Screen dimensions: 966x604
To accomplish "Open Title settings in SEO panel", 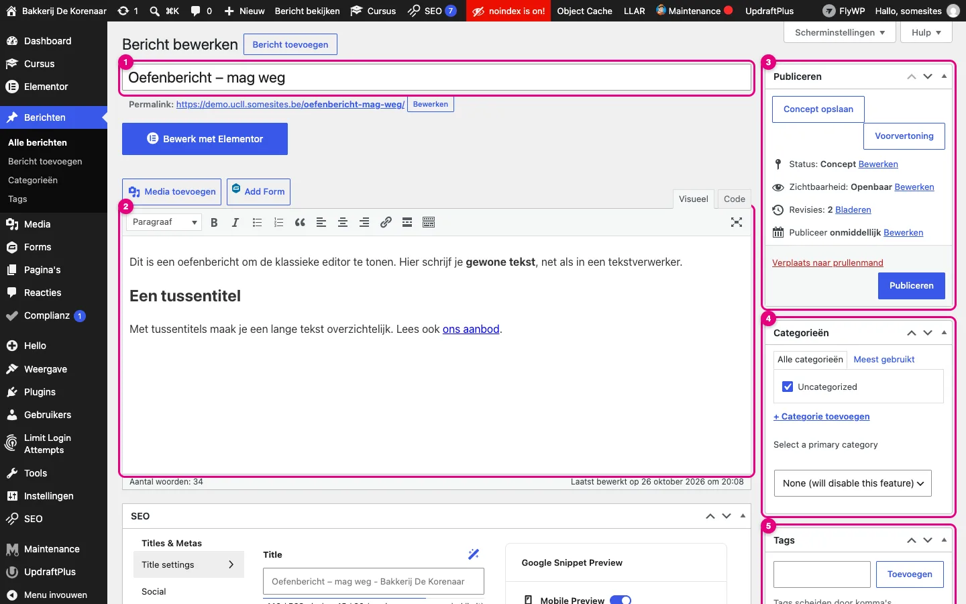I will [x=189, y=564].
